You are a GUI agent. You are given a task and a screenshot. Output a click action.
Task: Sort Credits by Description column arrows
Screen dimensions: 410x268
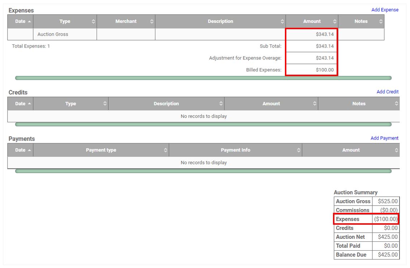(221, 104)
